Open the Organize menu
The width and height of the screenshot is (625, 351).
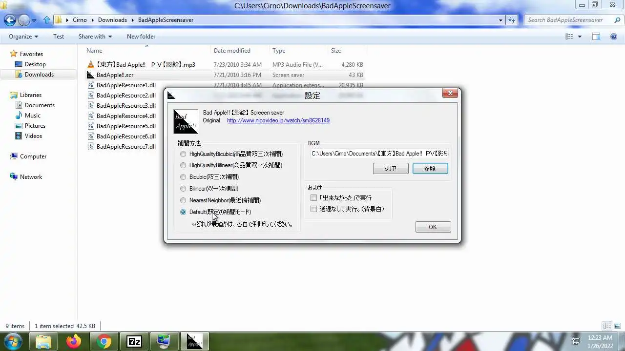[x=23, y=37]
